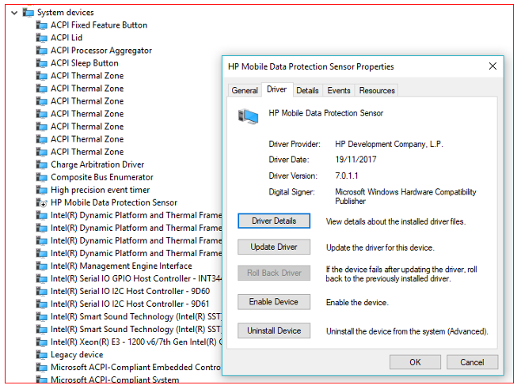Click 'View details about the installed driver files.' text
The height and width of the screenshot is (389, 521).
396,221
